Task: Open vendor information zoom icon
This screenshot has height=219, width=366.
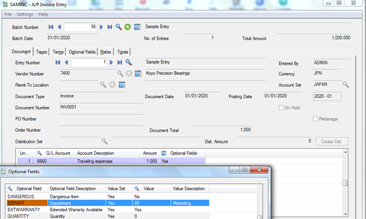Action: click(x=138, y=74)
